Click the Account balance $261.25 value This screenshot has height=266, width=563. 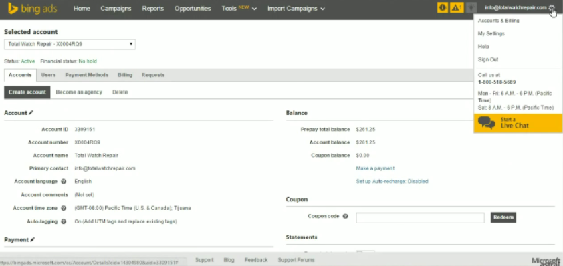click(x=366, y=142)
